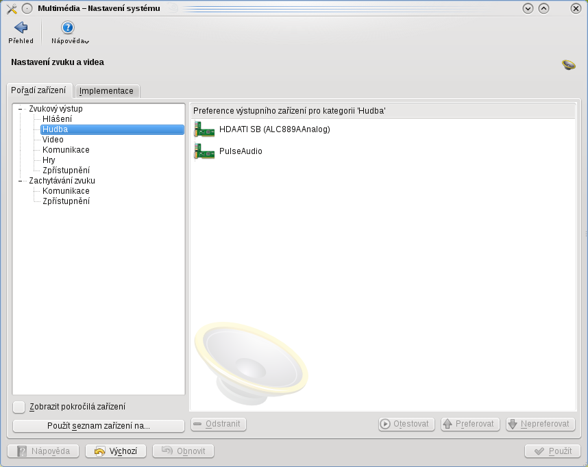Select HDAATI SB (ALC889AAnalog) device
Screen dimensions: 588x467
coord(275,129)
